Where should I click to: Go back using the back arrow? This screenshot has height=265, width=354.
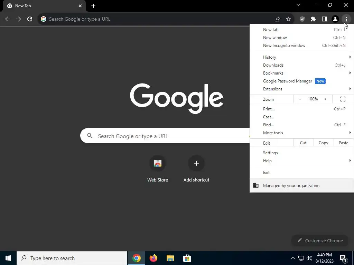(8, 19)
